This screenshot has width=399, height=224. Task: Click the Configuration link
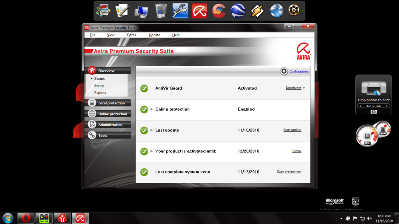pyautogui.click(x=298, y=71)
